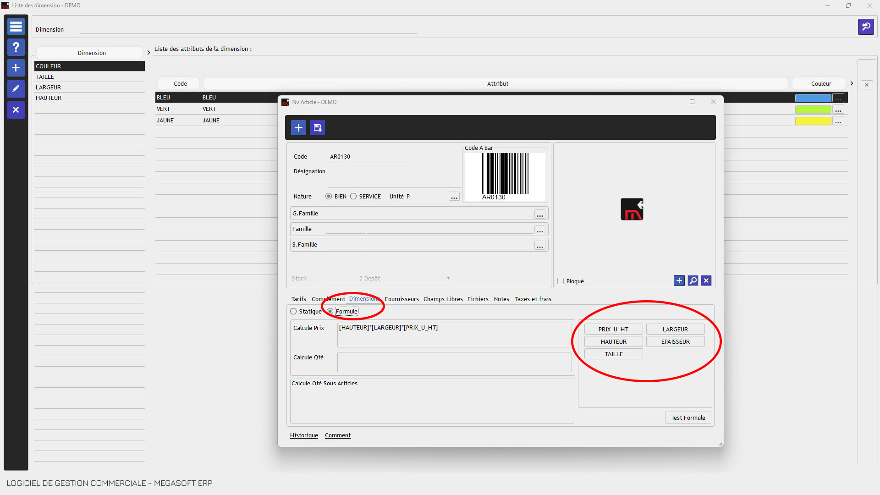Select BIEN nature radio button
Screen dimensions: 880x495
tap(329, 196)
